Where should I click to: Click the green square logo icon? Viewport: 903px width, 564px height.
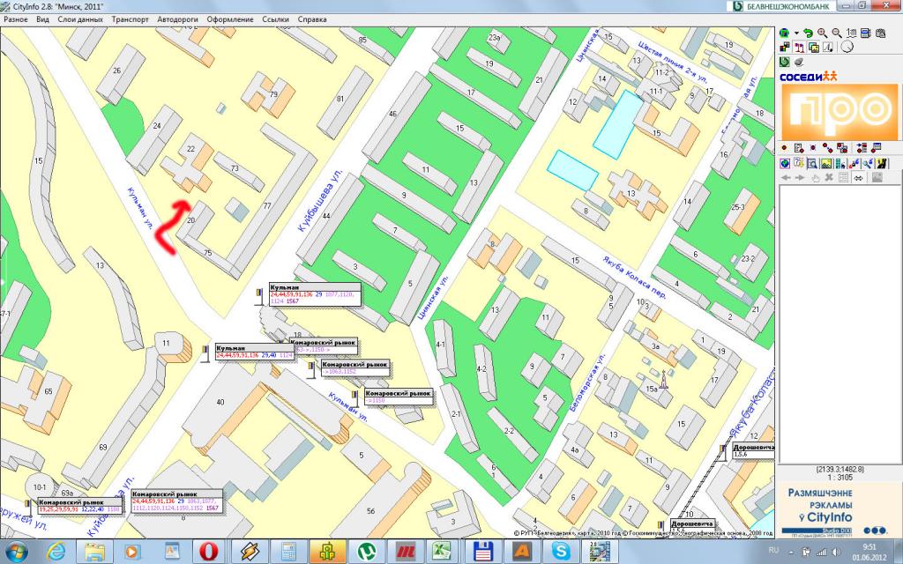(784, 62)
